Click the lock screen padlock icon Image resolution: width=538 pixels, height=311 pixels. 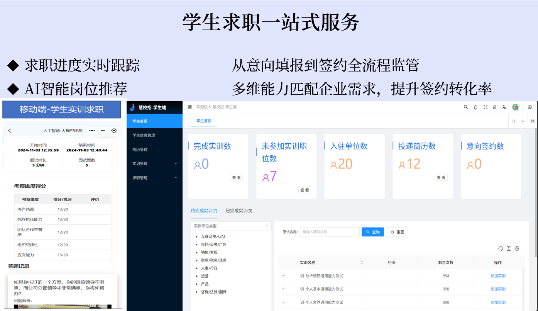pos(494,107)
